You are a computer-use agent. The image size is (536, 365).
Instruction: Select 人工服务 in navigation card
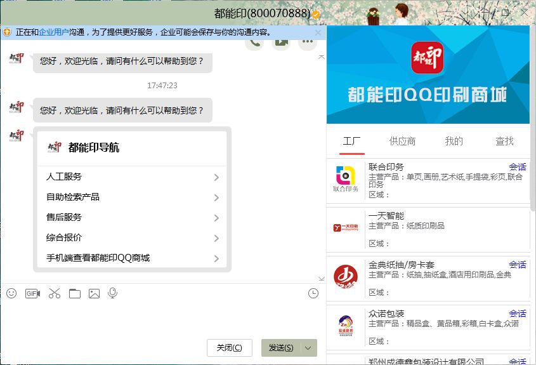(x=133, y=177)
